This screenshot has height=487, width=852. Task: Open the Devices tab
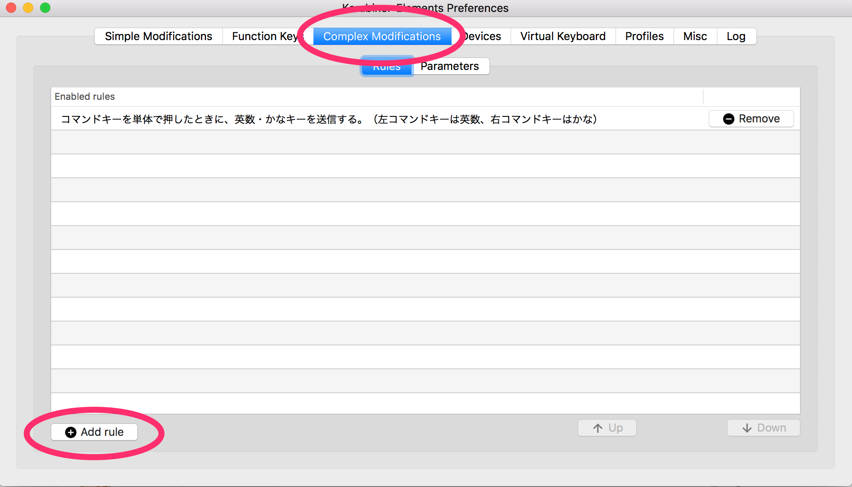pyautogui.click(x=481, y=36)
